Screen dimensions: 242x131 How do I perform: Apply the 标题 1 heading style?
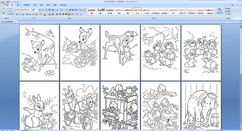101,12
